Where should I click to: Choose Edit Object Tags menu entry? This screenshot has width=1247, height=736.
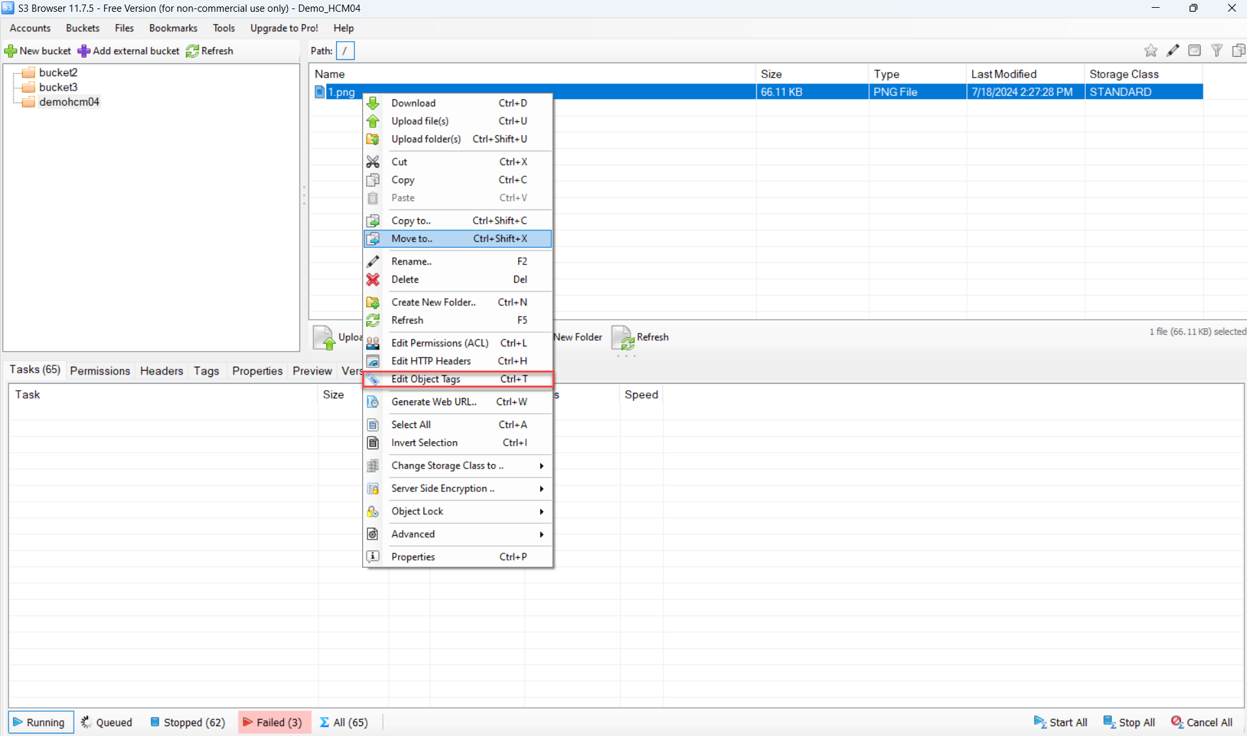[x=425, y=379]
